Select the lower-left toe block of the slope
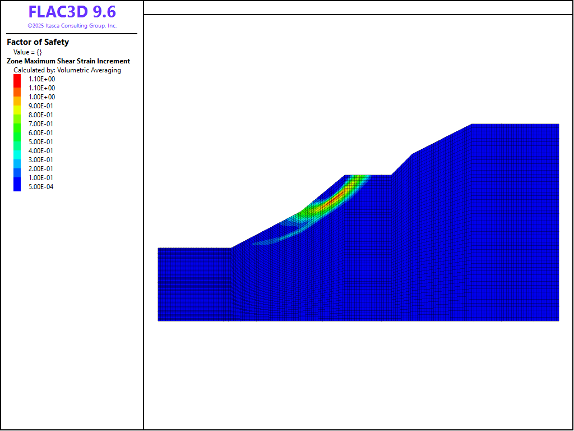This screenshot has width=574, height=431. click(x=194, y=284)
